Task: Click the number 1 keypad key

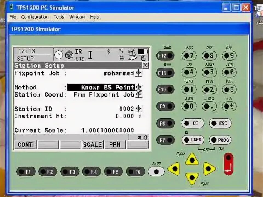Action: pos(189,89)
